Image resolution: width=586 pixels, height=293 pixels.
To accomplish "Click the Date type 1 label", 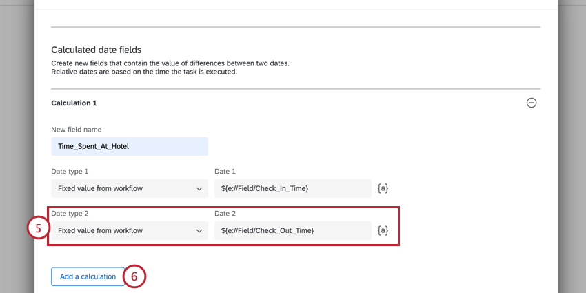I will coord(70,171).
